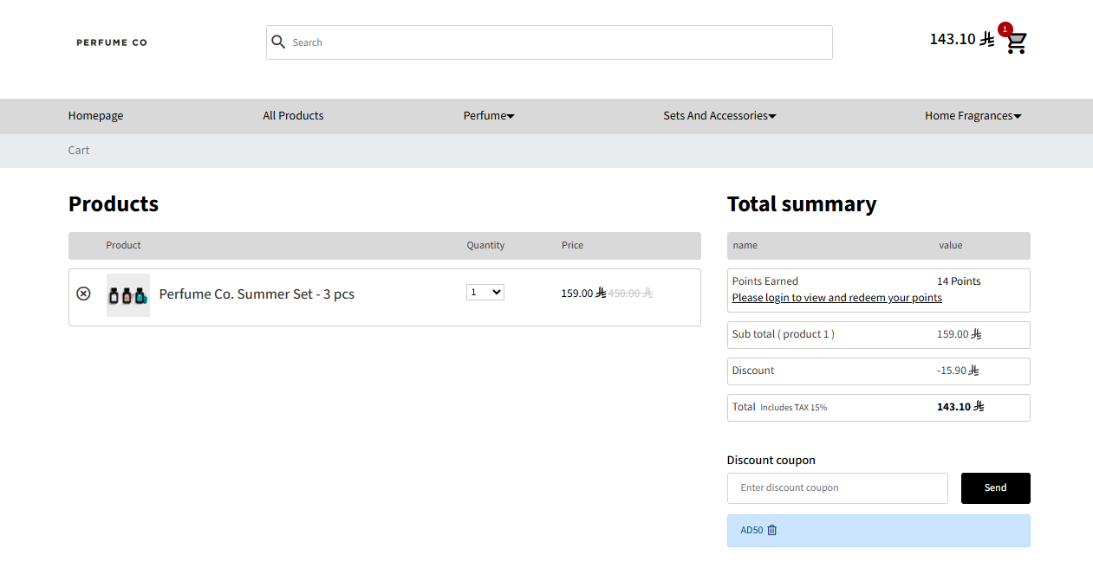Open the Summer Set product thumbnail

128,295
